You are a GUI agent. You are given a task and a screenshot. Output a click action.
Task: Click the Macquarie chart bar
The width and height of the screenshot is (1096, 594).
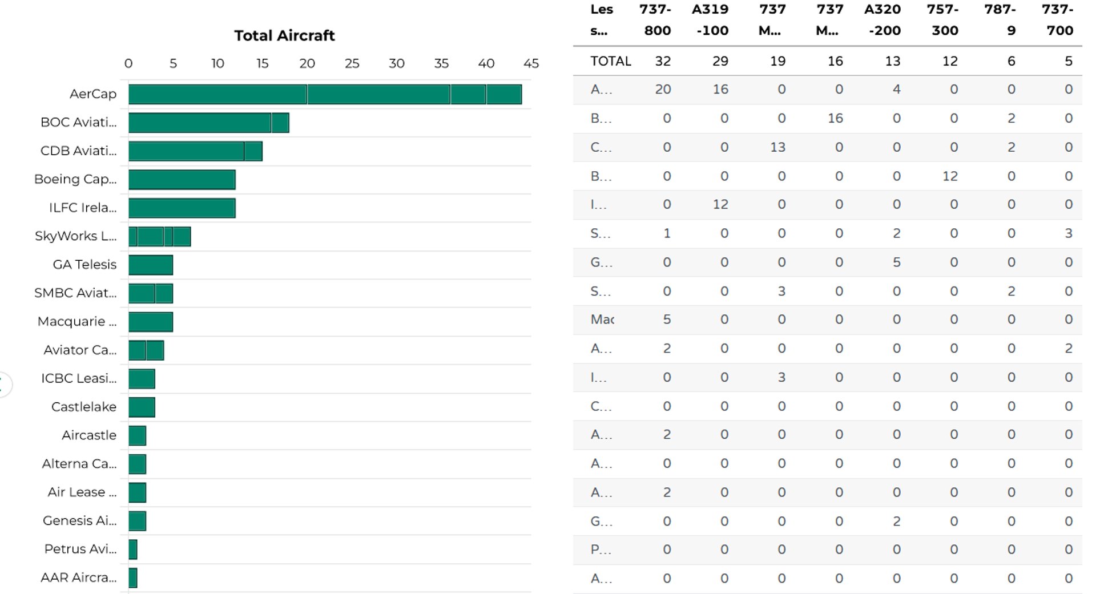coord(150,322)
